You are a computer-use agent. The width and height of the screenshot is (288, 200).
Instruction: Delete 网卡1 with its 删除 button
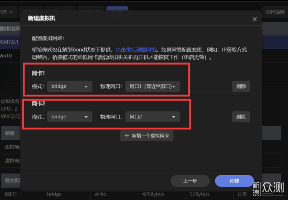click(241, 86)
